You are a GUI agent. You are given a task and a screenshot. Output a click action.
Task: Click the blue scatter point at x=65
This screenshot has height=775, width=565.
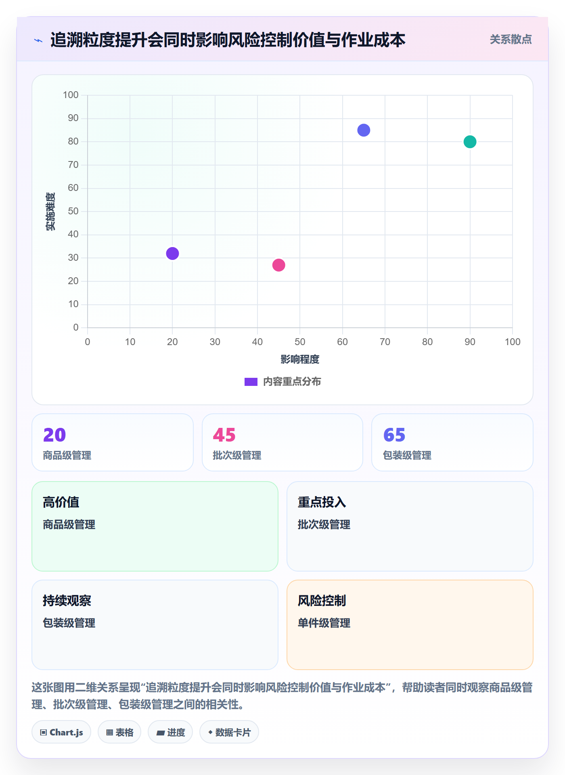[x=364, y=130]
